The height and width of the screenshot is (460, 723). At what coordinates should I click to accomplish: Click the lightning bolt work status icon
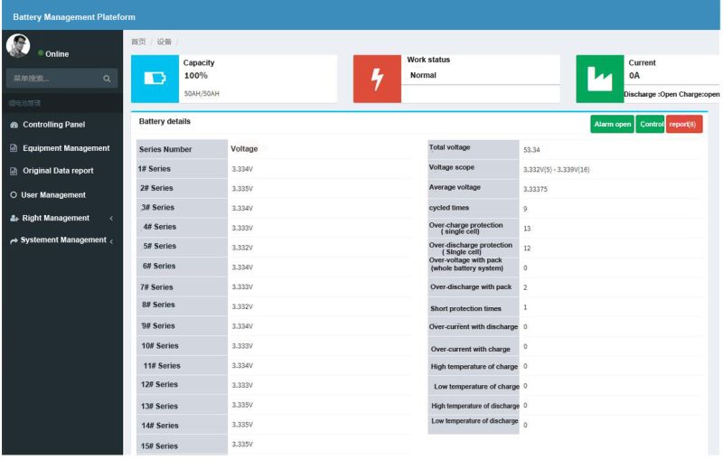(377, 79)
